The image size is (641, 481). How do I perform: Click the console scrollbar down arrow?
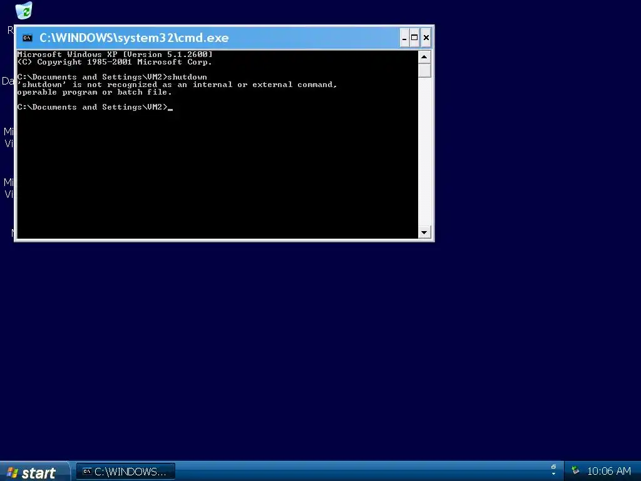[x=424, y=232]
